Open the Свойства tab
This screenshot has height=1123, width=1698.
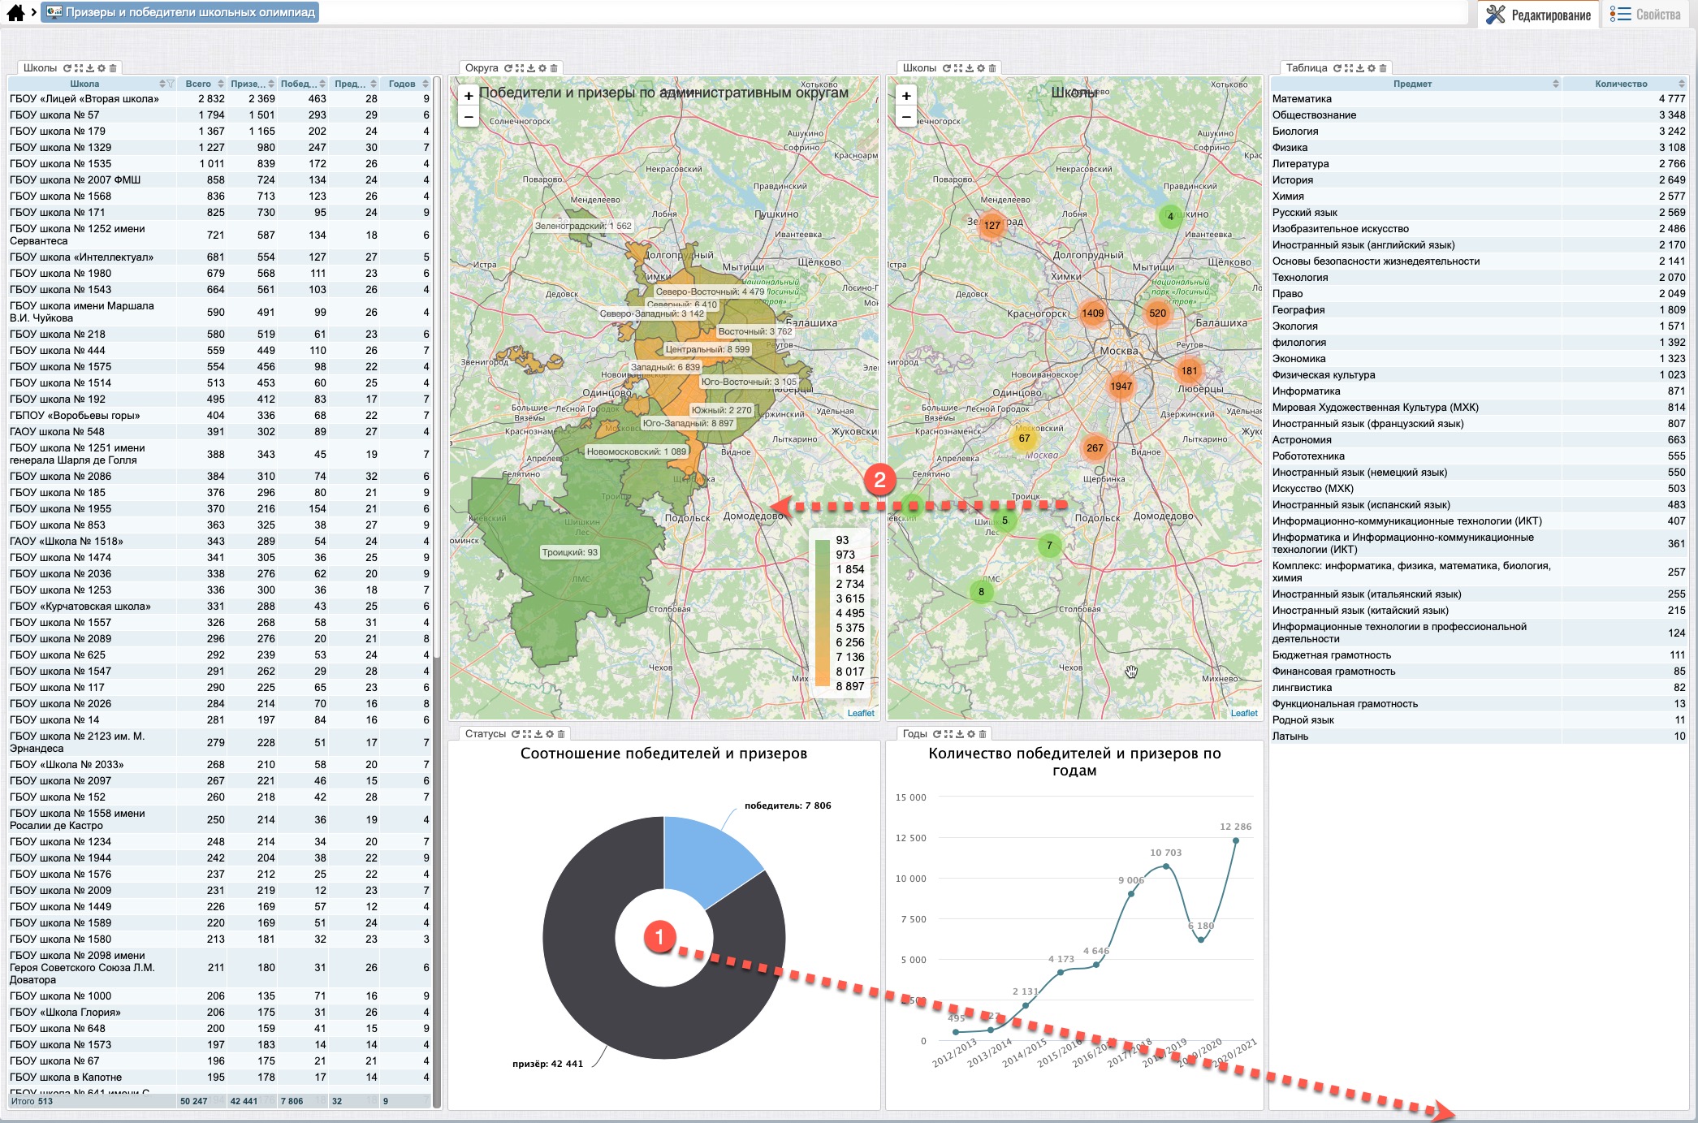[x=1647, y=15]
